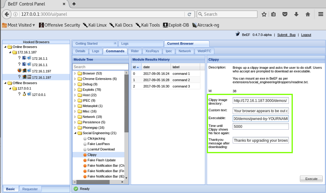Open the Firefox hamburger menu

(x=321, y=14)
